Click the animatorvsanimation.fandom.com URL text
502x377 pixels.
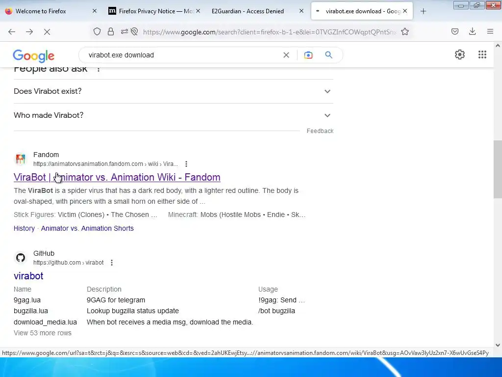click(x=106, y=164)
